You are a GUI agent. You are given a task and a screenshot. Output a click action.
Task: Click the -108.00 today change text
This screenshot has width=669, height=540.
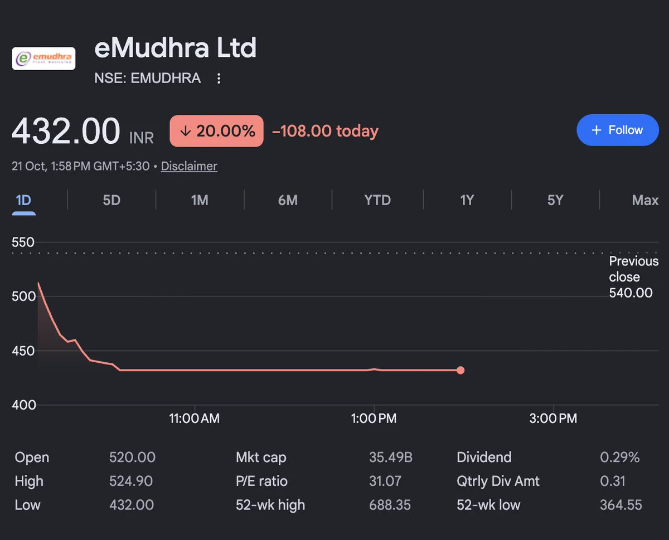click(325, 131)
